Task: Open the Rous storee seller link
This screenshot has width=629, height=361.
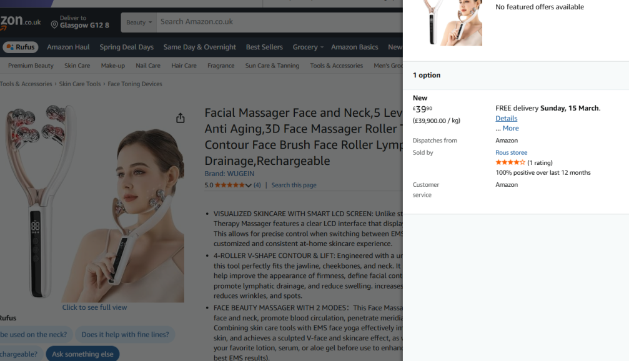Action: pyautogui.click(x=511, y=153)
